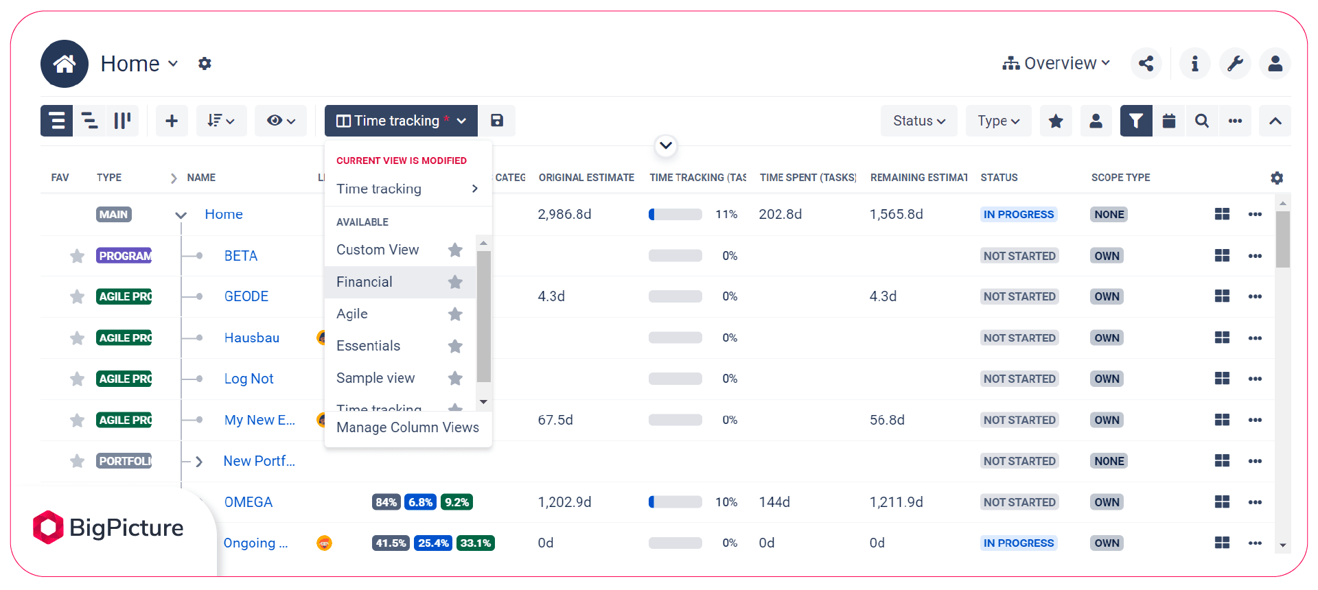Toggle favorite star for GEODE row
1318x590 pixels.
click(x=77, y=296)
